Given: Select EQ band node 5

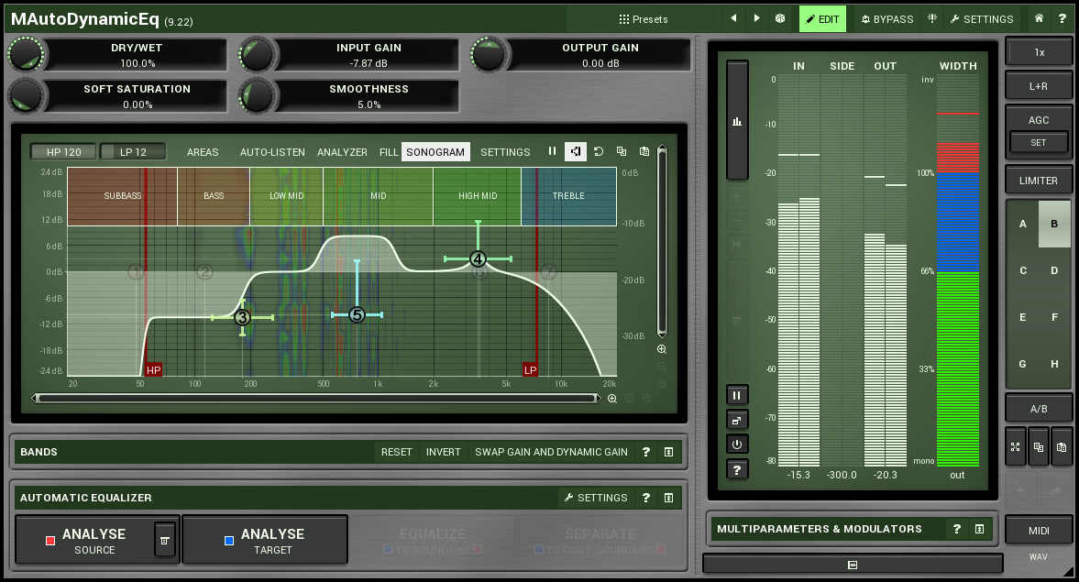Looking at the screenshot, I should click(357, 315).
